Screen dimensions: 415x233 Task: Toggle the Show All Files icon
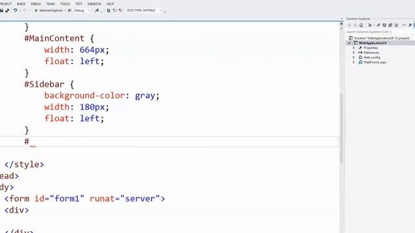tap(396, 25)
